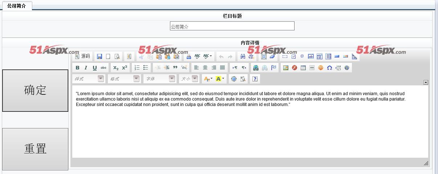The width and height of the screenshot is (438, 174).
Task: Insert a special character using the Omega icon
Action: tap(329, 68)
